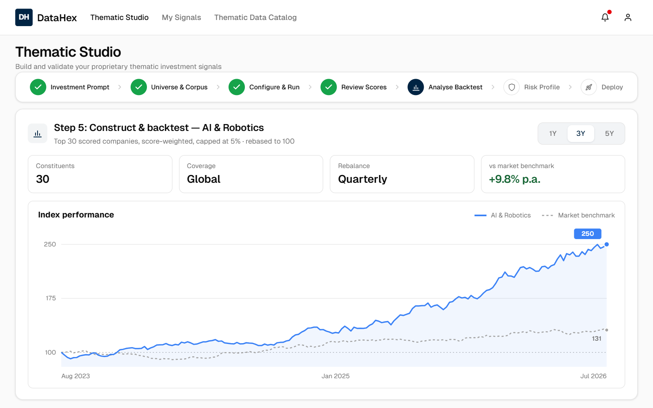The image size is (653, 408).
Task: Click the chevron after Universe & Corpus
Action: click(x=218, y=87)
